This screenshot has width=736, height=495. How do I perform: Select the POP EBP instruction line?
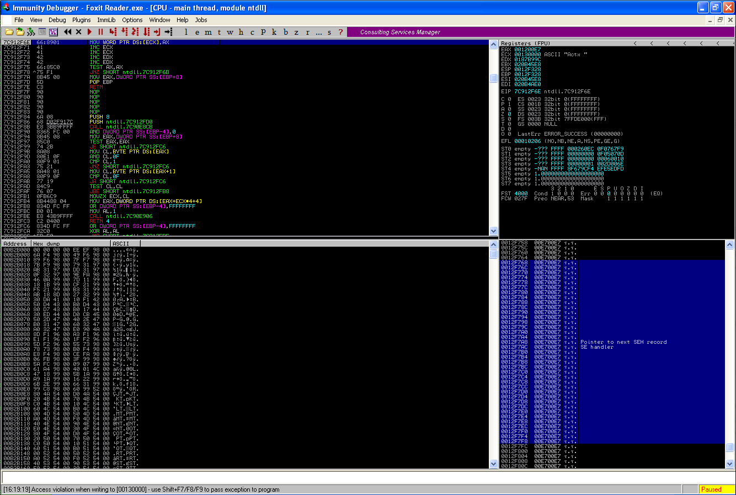(x=246, y=82)
